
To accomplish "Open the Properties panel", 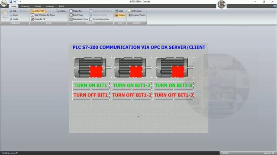I will tap(76, 11).
